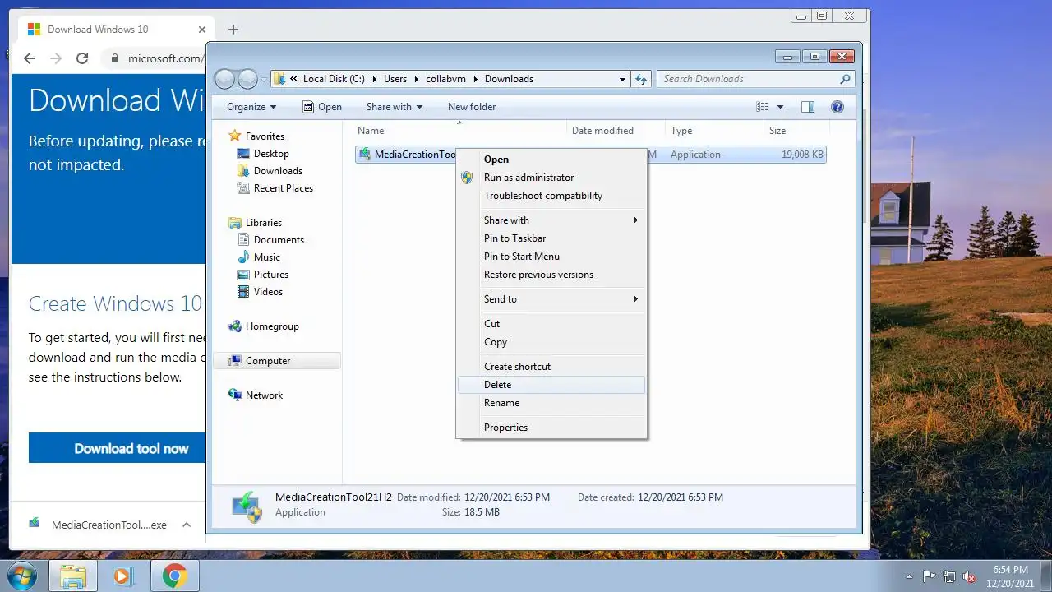Image resolution: width=1052 pixels, height=592 pixels.
Task: Choose Properties from context menu
Action: point(551,428)
